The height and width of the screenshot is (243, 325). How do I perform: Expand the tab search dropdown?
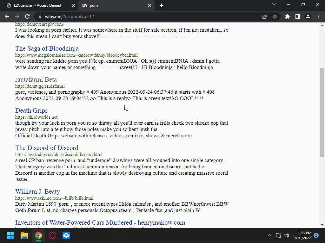coord(274,4)
